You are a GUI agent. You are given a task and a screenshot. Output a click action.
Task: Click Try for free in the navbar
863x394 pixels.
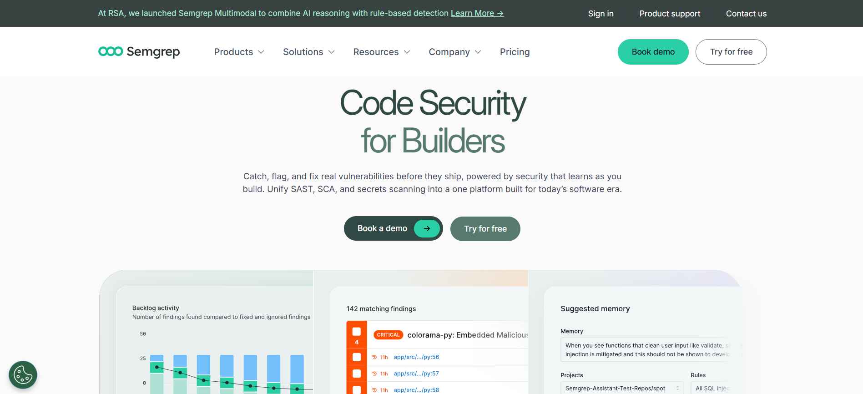[x=731, y=52]
